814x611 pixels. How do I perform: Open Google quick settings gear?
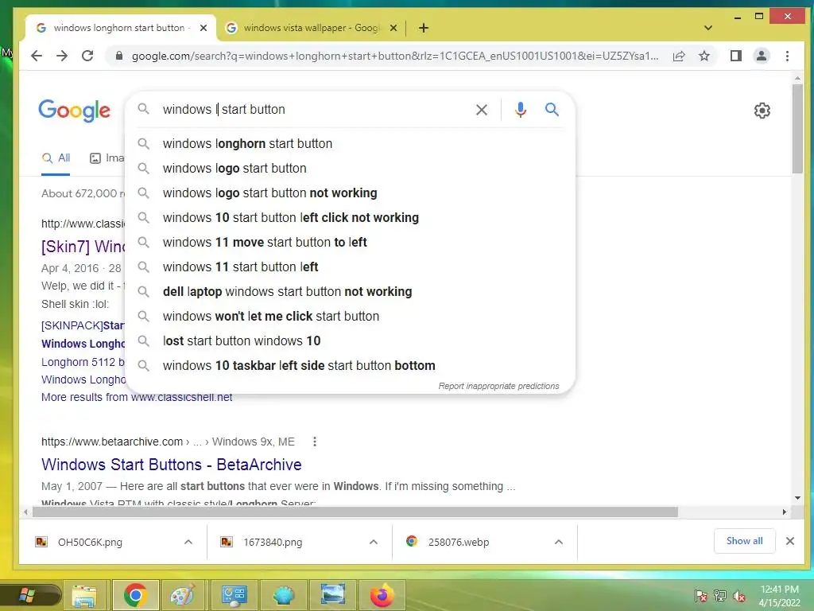click(762, 110)
